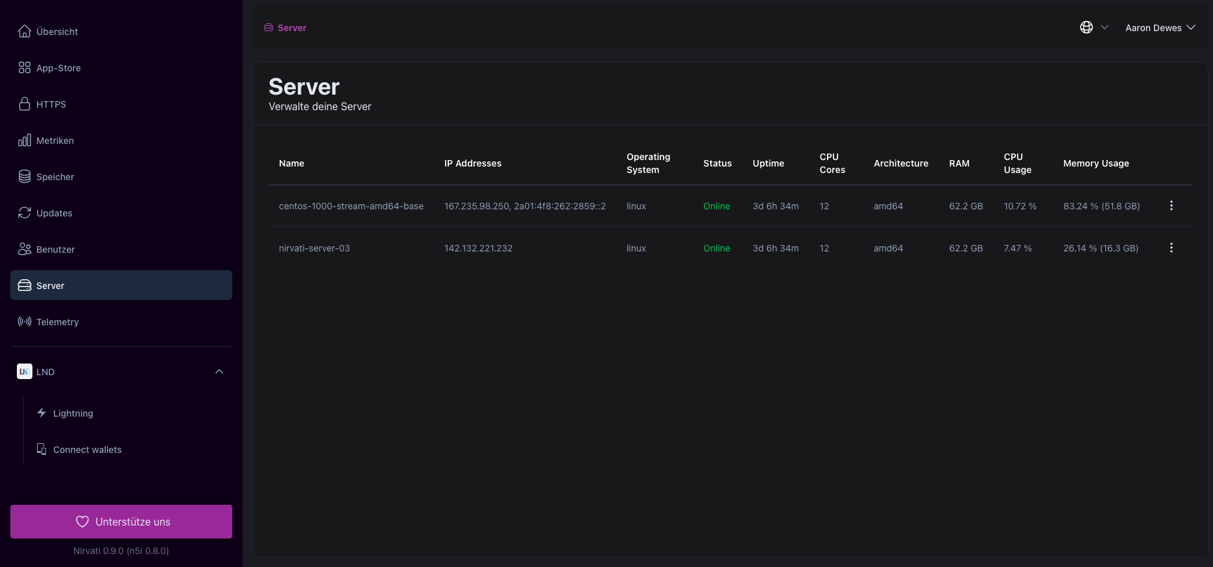The width and height of the screenshot is (1213, 567).
Task: Open actions menu for nirvati-server-03
Action: [x=1171, y=248]
